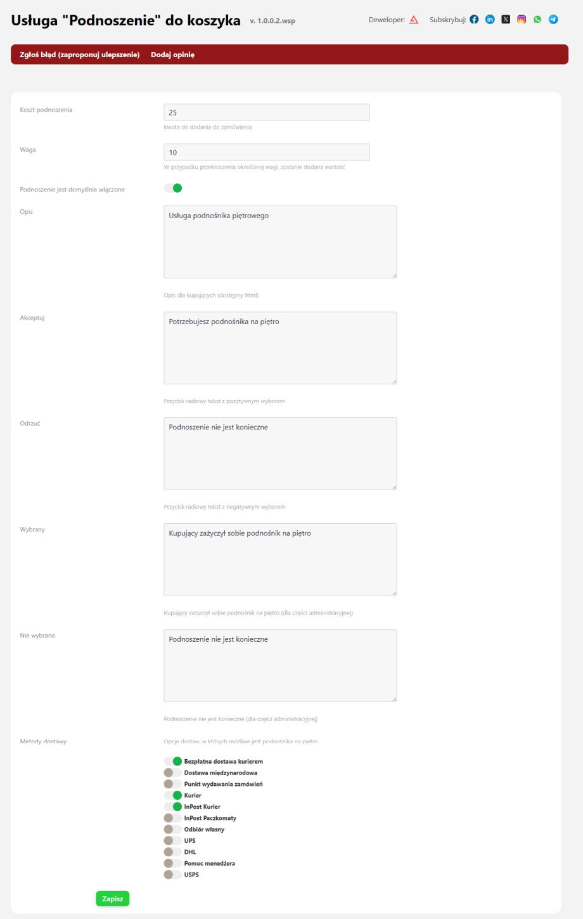Click the WhatsApp icon
This screenshot has height=919, width=583.
[x=537, y=20]
